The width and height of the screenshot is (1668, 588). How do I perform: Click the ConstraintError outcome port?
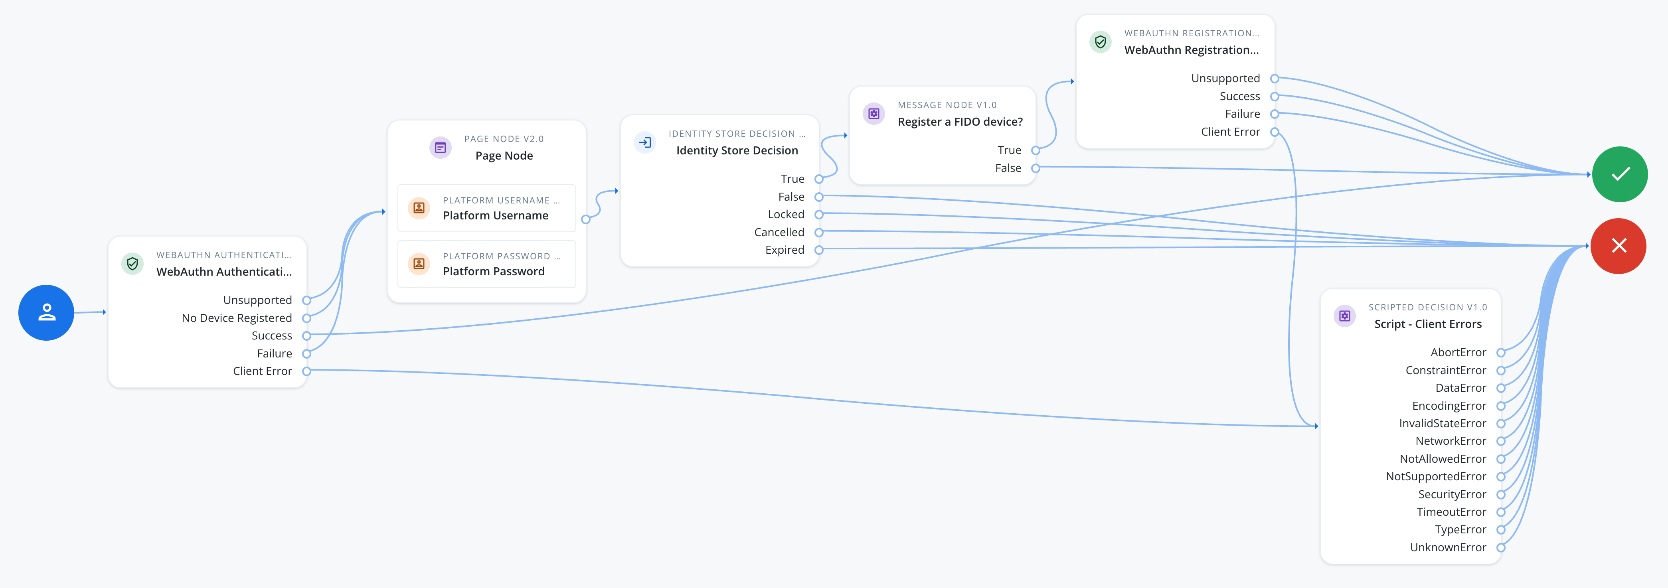[x=1501, y=371]
